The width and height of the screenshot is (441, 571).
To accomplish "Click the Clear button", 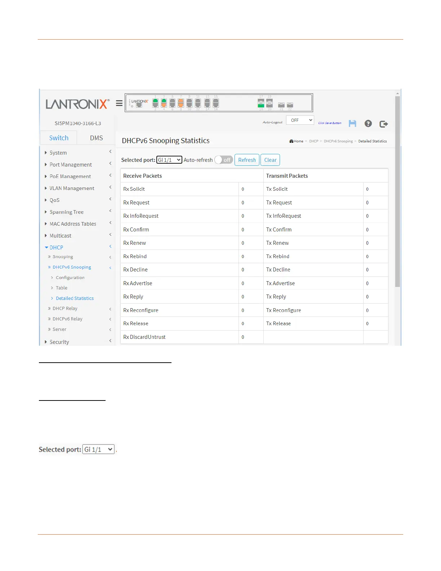I will pyautogui.click(x=270, y=160).
